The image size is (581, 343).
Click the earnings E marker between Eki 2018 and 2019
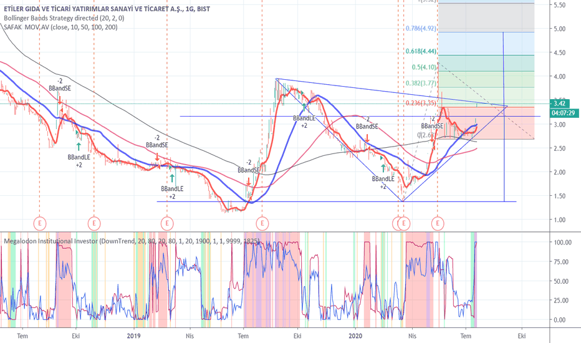pyautogui.click(x=94, y=224)
